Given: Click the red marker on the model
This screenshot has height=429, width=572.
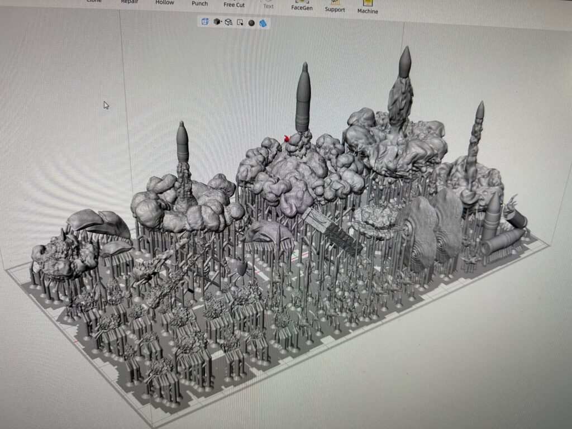Looking at the screenshot, I should pyautogui.click(x=287, y=138).
